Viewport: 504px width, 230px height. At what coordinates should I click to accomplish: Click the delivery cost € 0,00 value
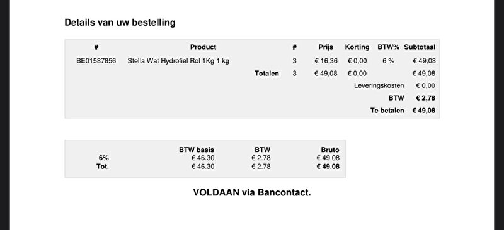tap(426, 85)
